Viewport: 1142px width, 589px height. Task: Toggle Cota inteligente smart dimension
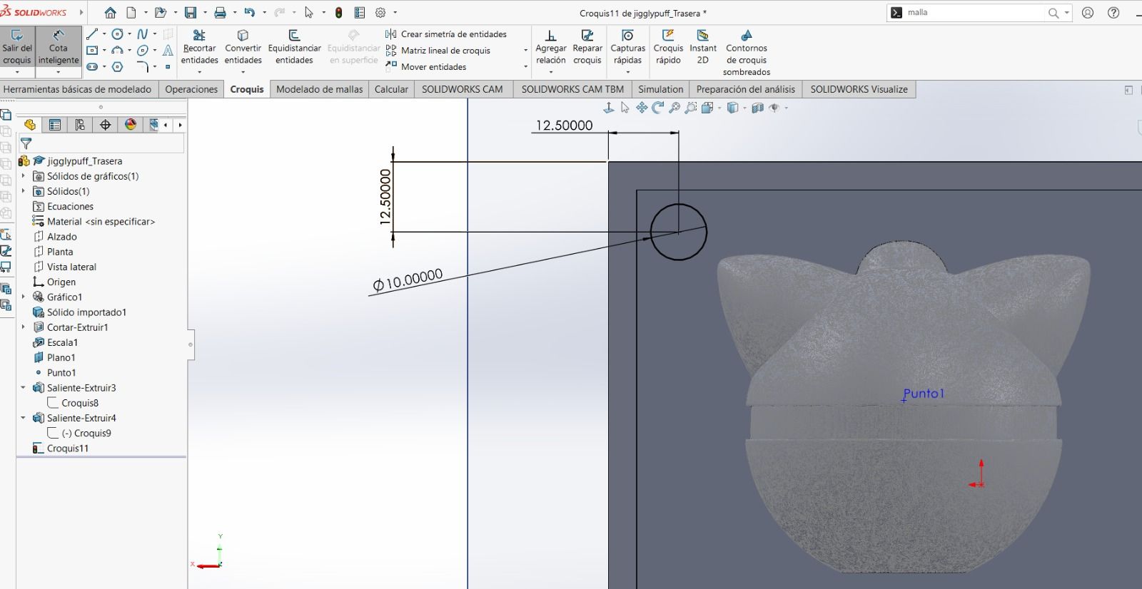(x=59, y=47)
